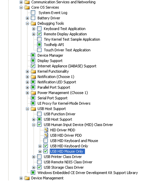The image size is (145, 181).
Task: Toggle the Display Support checkbox
Action: 33,61
